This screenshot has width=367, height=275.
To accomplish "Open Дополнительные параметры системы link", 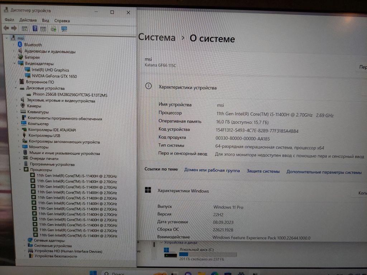I will [324, 172].
